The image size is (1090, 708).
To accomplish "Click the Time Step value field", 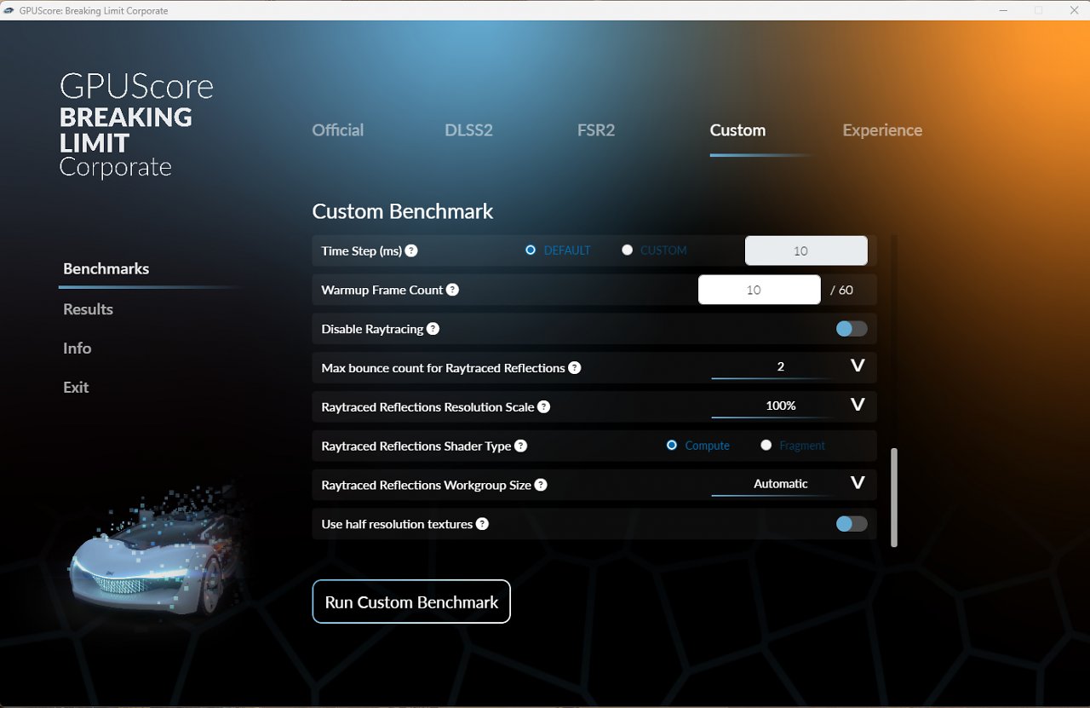I will [x=806, y=250].
